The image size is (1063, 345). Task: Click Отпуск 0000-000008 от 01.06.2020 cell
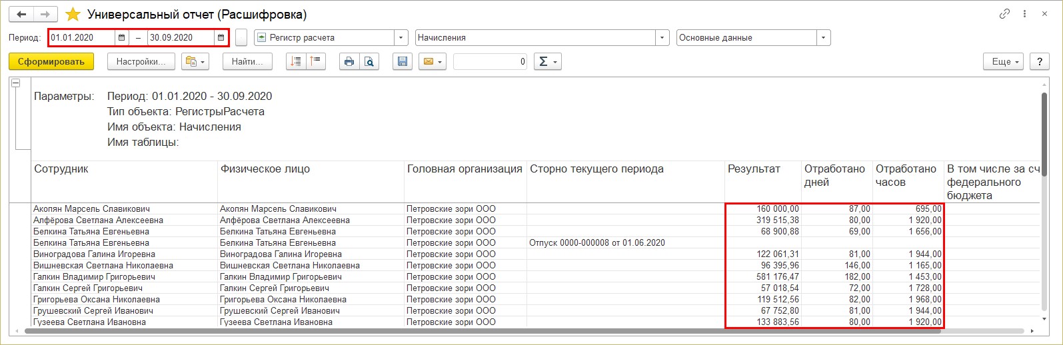click(x=626, y=243)
